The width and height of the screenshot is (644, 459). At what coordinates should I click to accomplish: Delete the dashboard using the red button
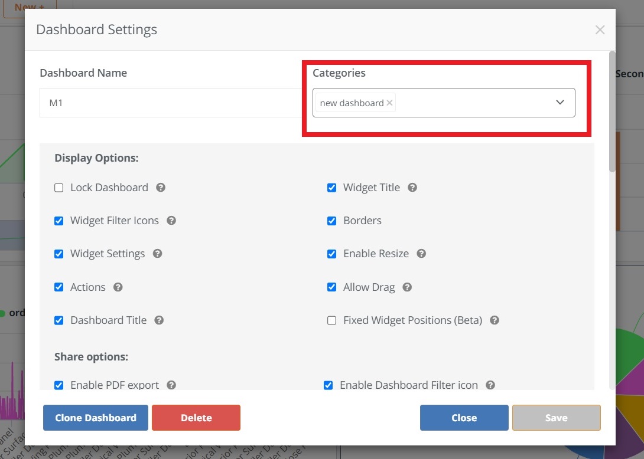click(196, 417)
